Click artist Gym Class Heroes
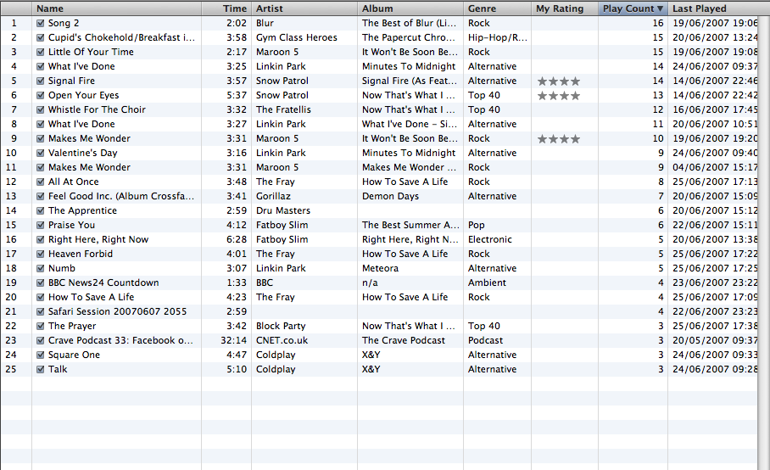This screenshot has width=770, height=470. 297,37
